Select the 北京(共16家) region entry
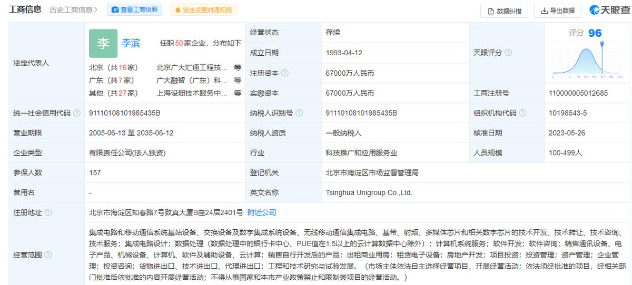 113,67
